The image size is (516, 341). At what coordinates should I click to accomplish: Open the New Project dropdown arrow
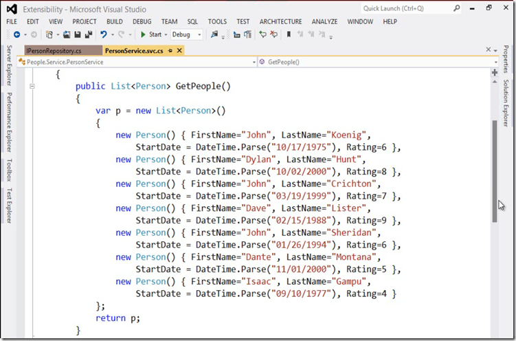tap(58, 34)
